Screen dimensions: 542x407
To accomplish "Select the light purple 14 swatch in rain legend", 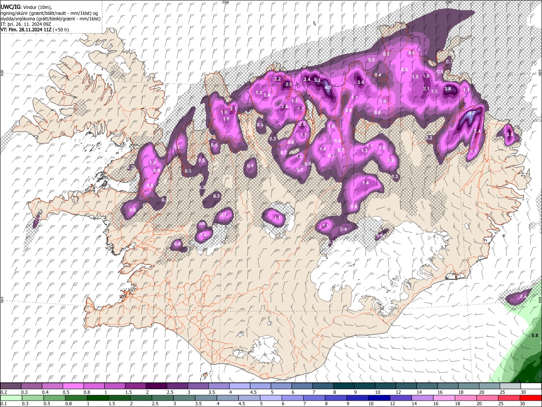I will 422,398.
